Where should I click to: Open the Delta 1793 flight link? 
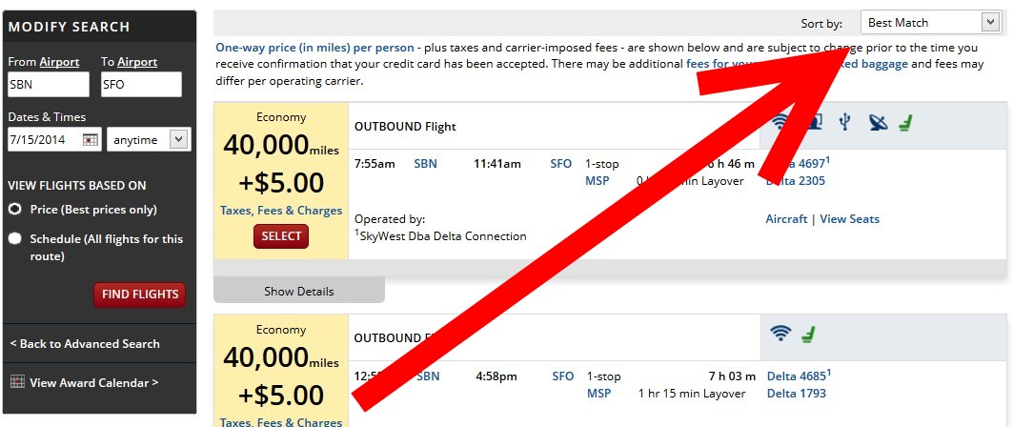(796, 393)
